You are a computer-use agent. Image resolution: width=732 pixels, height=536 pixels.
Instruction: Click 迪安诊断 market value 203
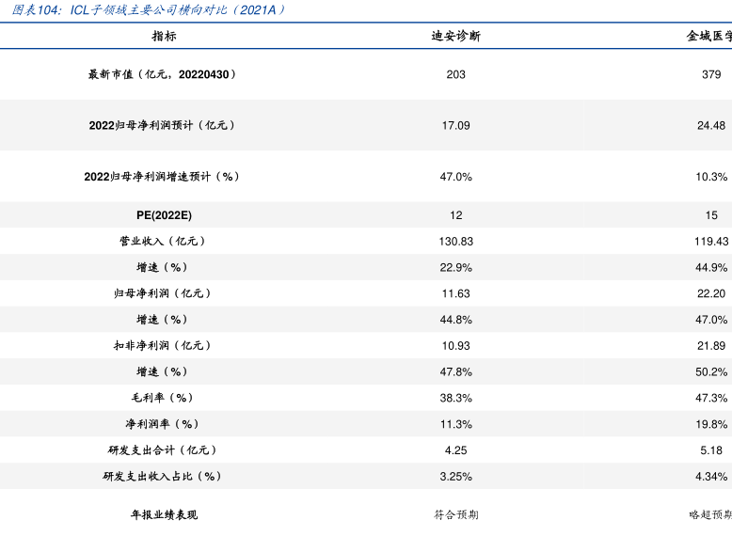pos(455,74)
